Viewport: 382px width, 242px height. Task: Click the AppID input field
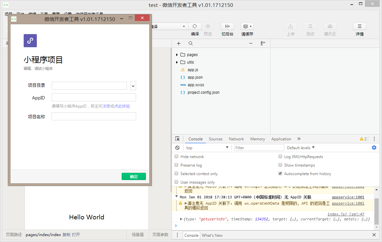[x=94, y=97]
